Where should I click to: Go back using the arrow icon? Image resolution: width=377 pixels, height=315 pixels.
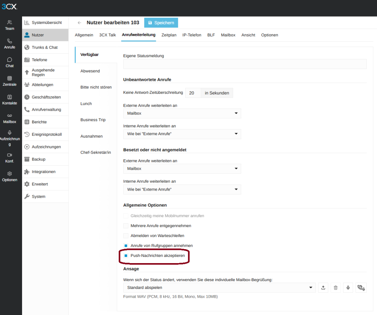pos(80,23)
